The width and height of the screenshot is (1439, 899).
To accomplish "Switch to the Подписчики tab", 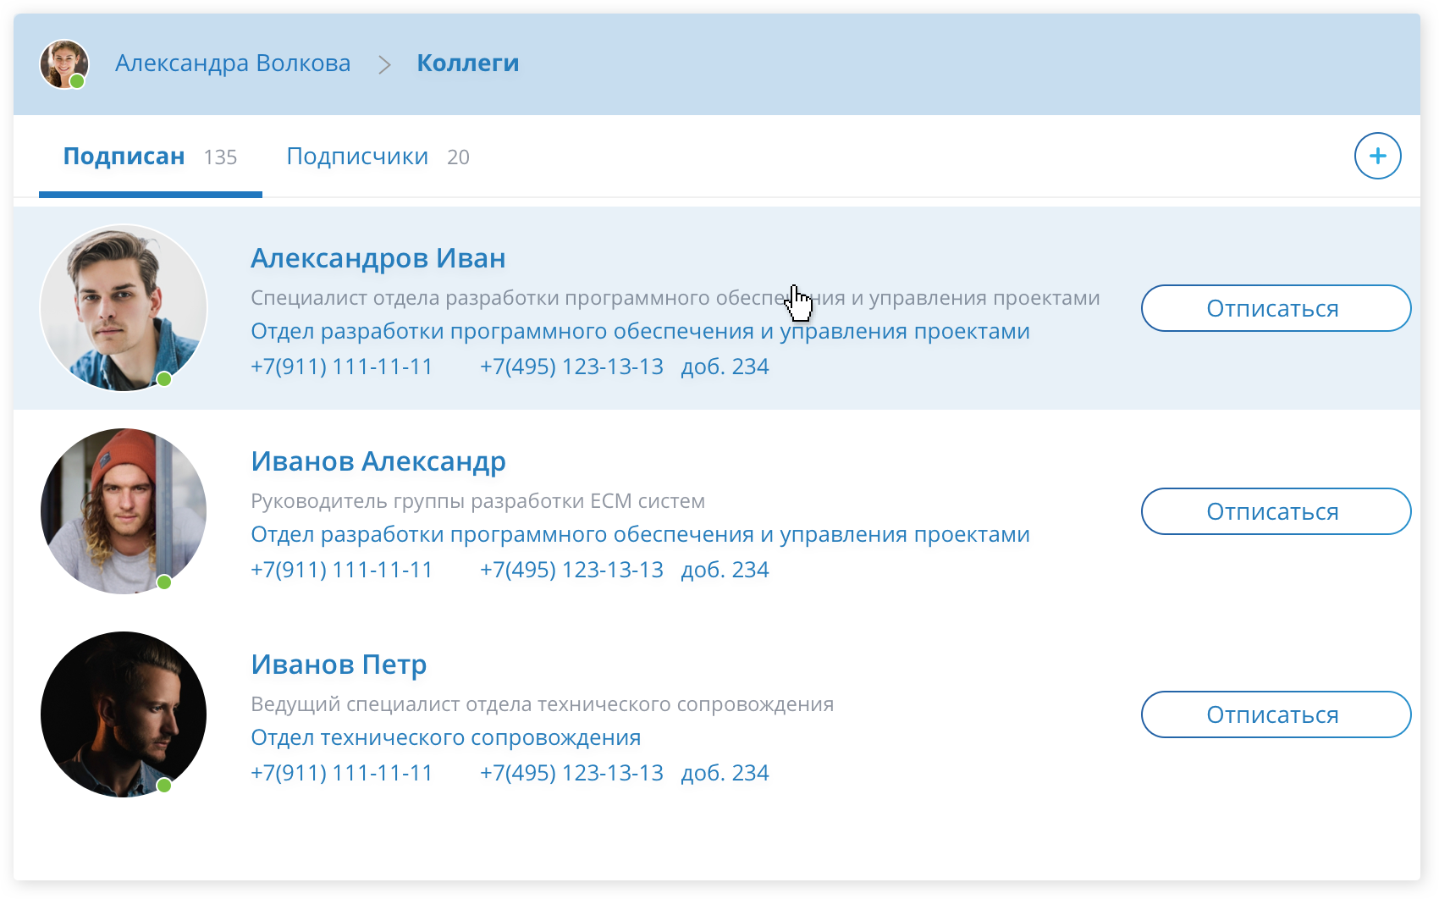I will [x=359, y=156].
